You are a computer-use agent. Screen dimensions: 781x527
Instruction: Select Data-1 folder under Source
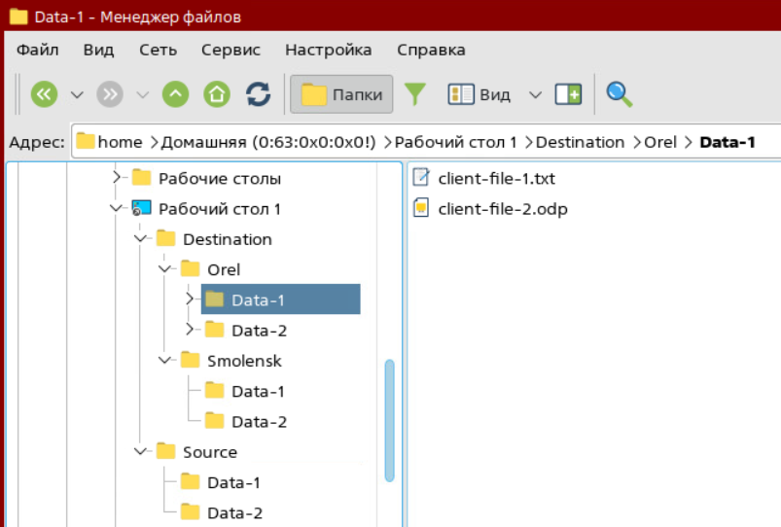click(x=233, y=482)
